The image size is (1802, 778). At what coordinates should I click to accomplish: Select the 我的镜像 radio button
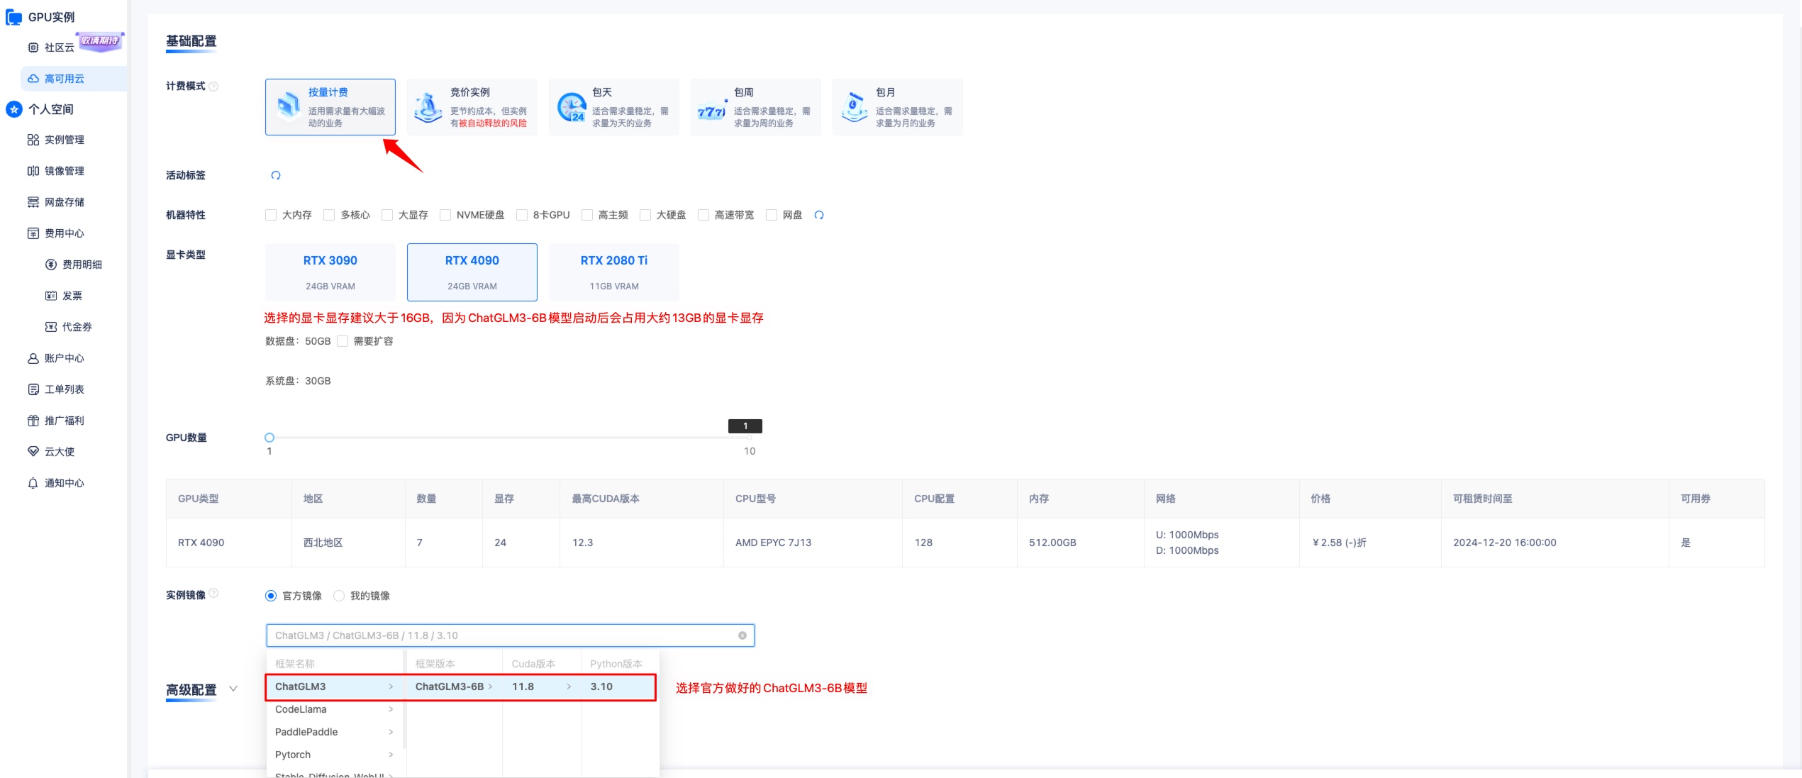tap(339, 596)
